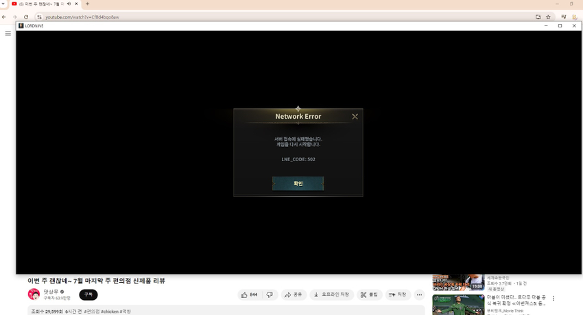This screenshot has width=583, height=315.
Task: Open YouTube hamburger guide menu
Action: click(x=8, y=33)
